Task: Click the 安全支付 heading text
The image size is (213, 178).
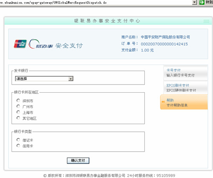Action: coord(69,45)
